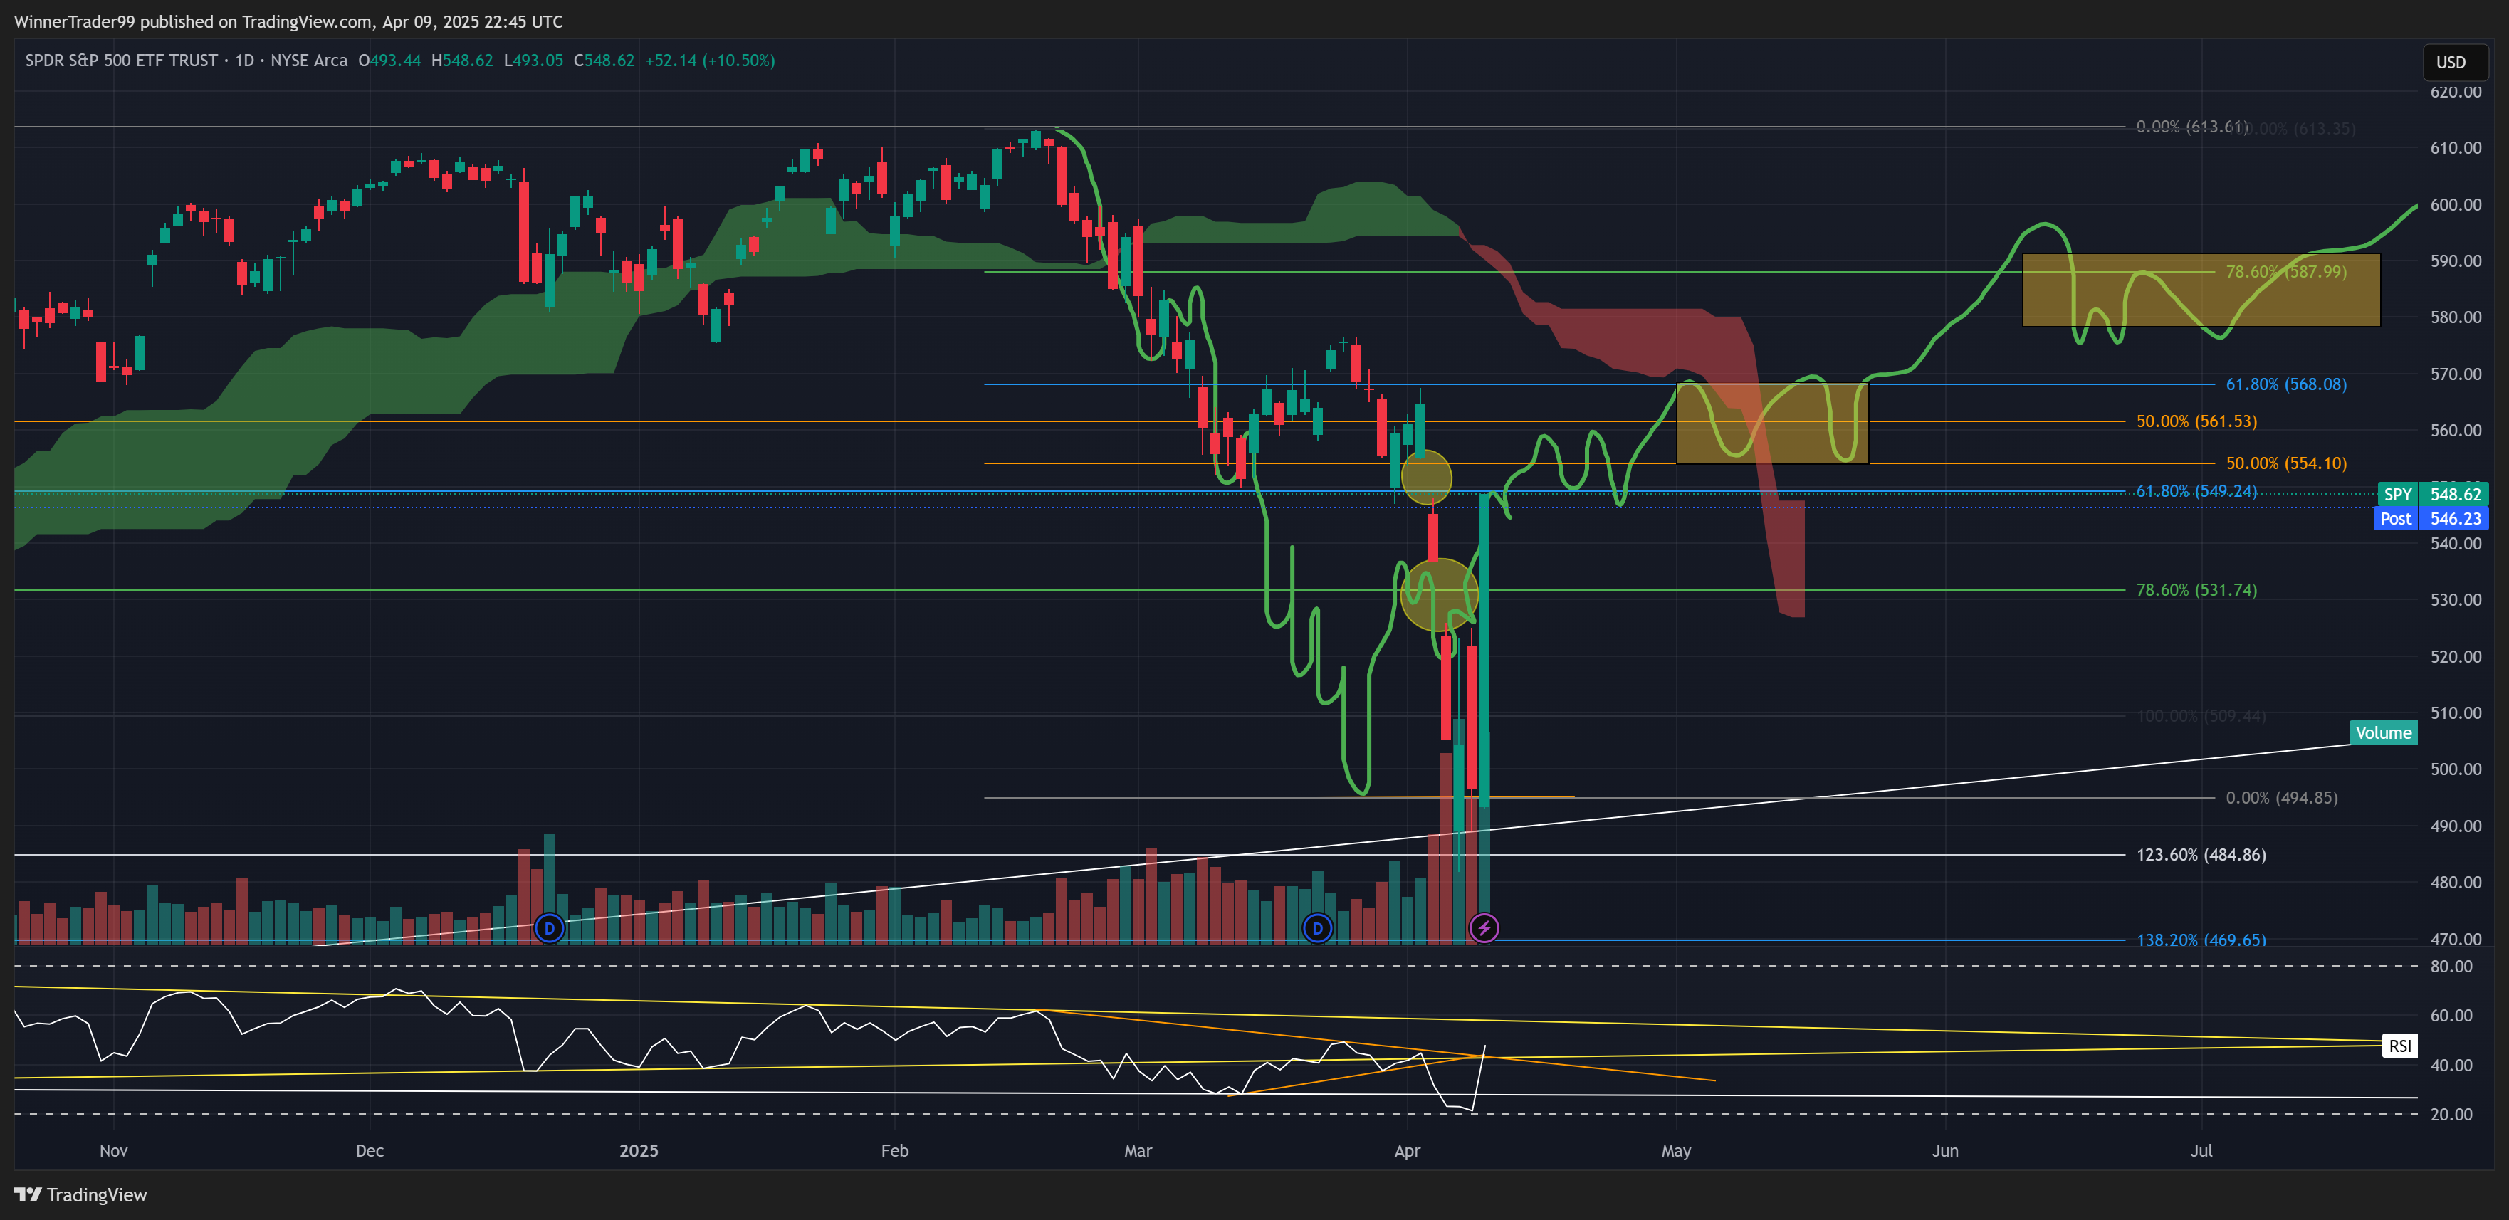Click the 'Feb' time axis label
This screenshot has width=2509, height=1220.
(x=895, y=1150)
